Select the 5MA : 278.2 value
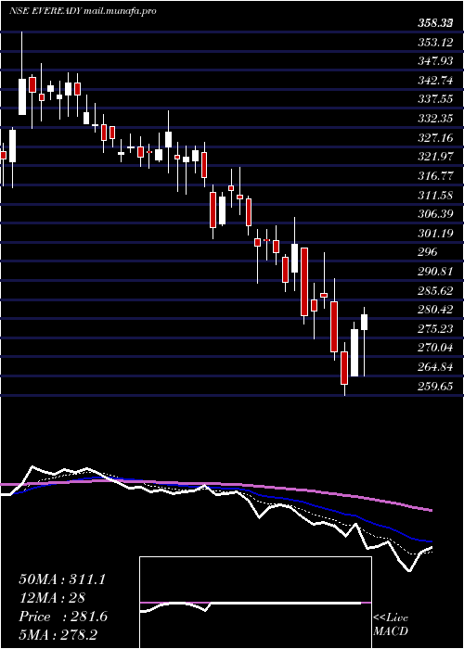 click(x=58, y=634)
